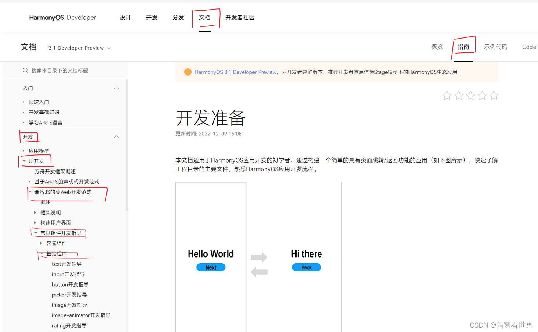Rate the page with the fifth star

point(494,96)
